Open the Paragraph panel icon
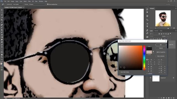 pos(147,26)
